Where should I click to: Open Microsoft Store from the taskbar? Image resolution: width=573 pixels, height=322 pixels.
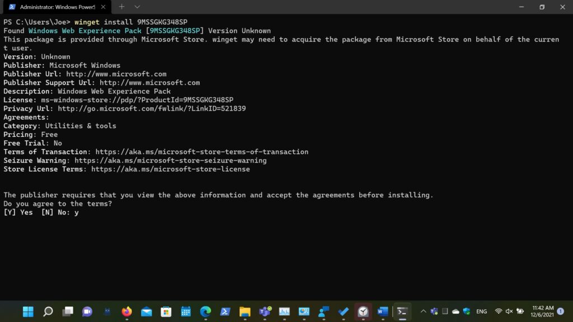[166, 311]
